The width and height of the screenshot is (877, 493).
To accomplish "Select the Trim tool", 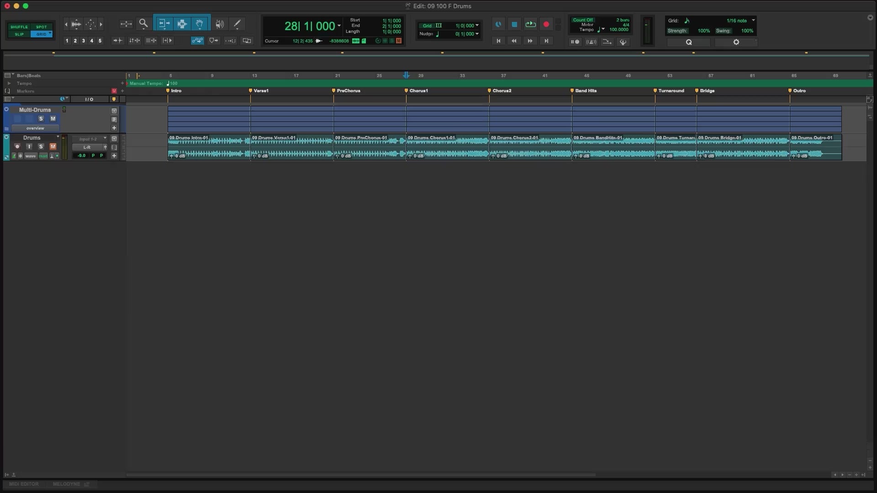I will (164, 24).
